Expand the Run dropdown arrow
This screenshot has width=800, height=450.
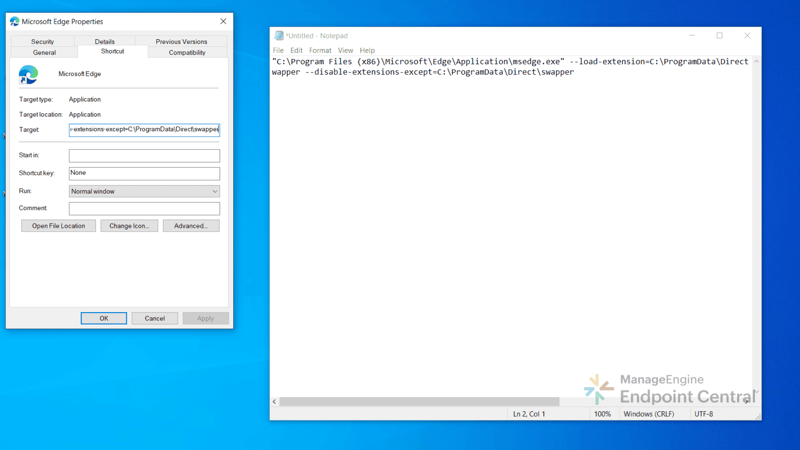point(215,191)
